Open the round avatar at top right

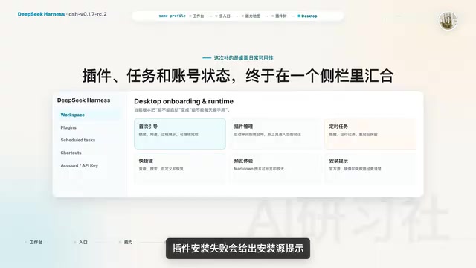pyautogui.click(x=448, y=21)
